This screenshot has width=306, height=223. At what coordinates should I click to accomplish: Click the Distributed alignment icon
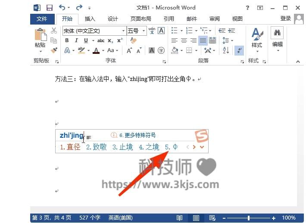212,40
